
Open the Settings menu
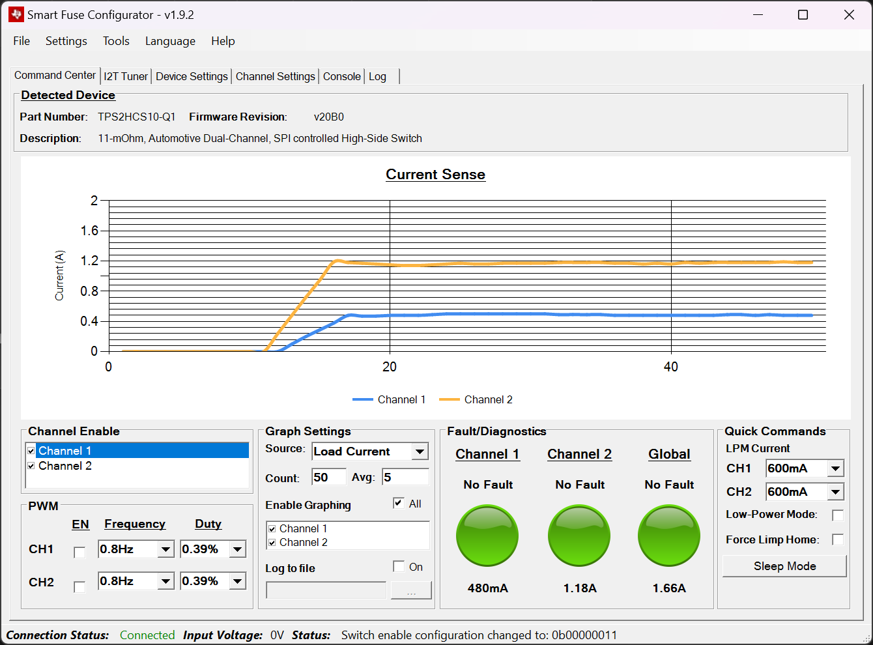[x=66, y=41]
